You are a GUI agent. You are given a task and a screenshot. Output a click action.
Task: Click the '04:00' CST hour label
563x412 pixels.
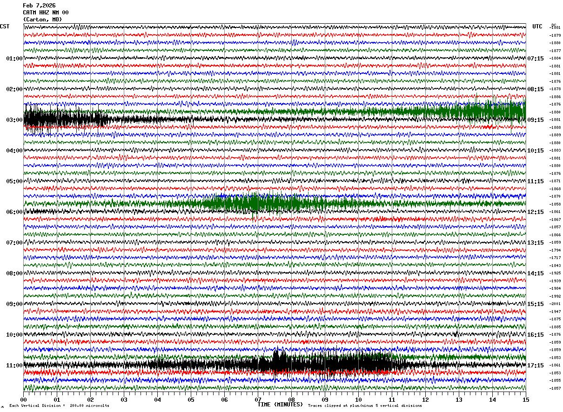click(x=14, y=151)
